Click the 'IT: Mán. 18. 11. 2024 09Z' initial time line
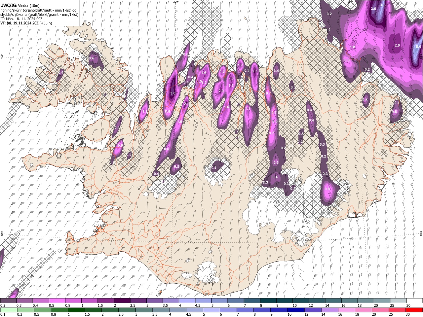 [21, 19]
